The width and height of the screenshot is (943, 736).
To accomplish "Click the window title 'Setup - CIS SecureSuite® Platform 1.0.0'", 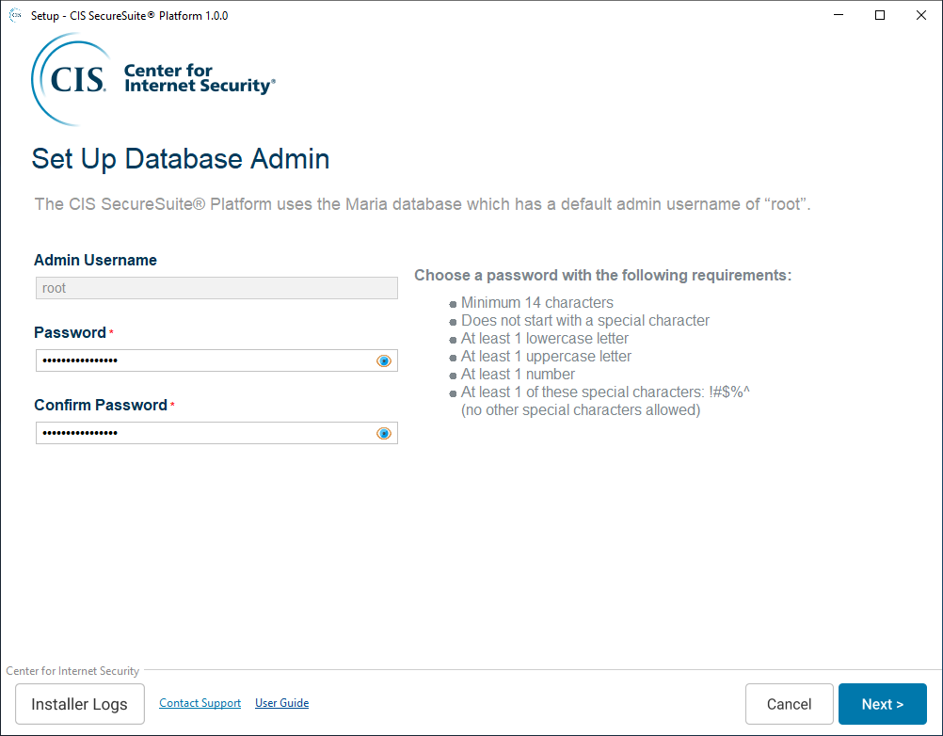I will point(129,16).
